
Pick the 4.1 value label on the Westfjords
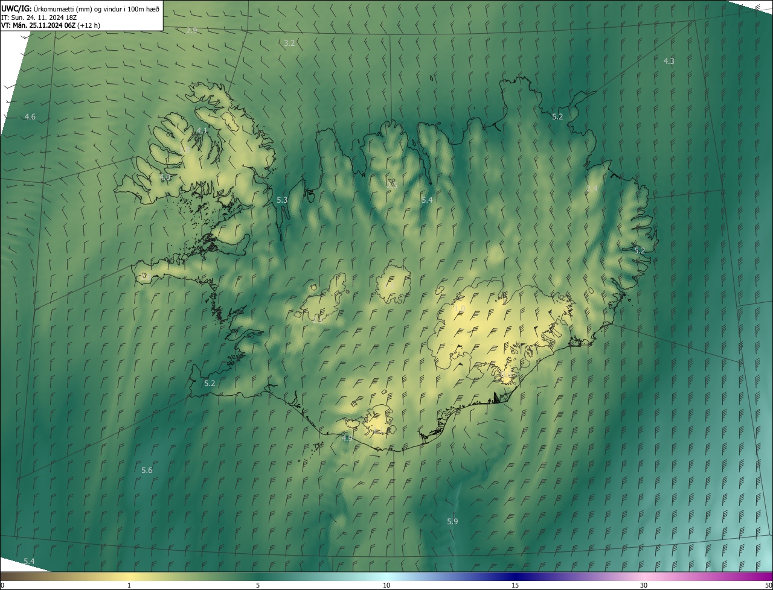[x=202, y=130]
